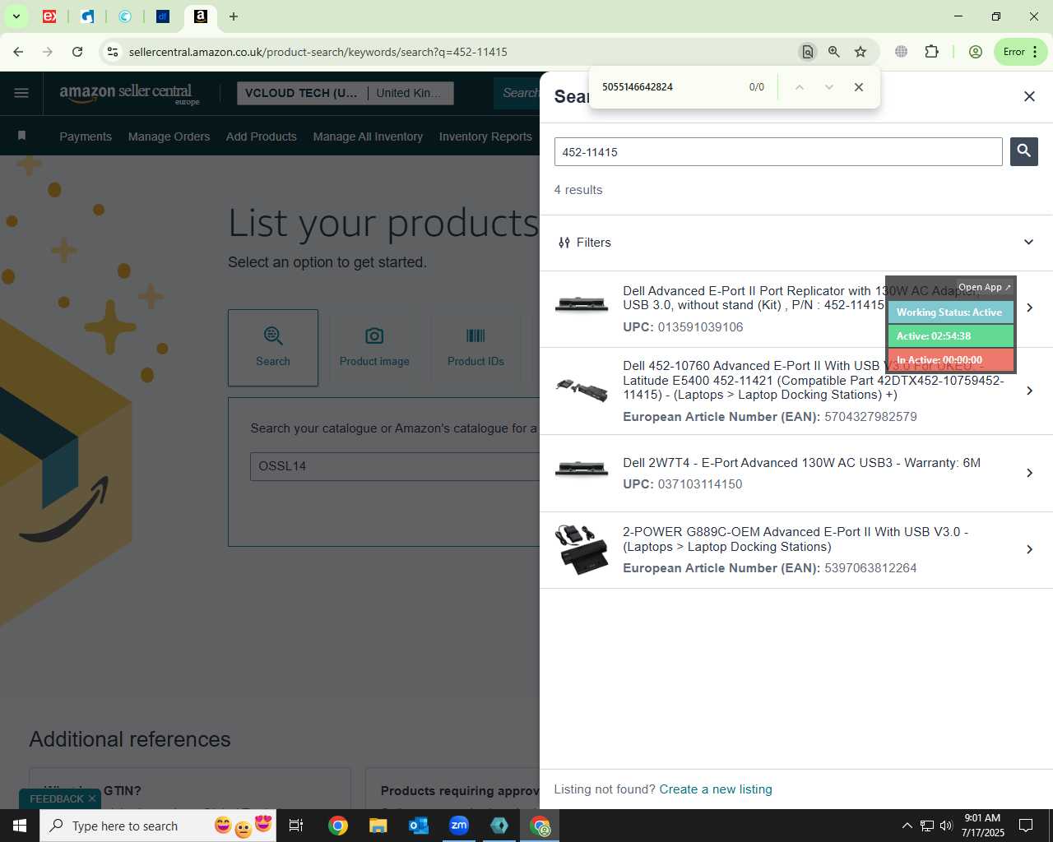The height and width of the screenshot is (842, 1053).
Task: Click the Amazon Seller Central logo
Action: click(129, 94)
